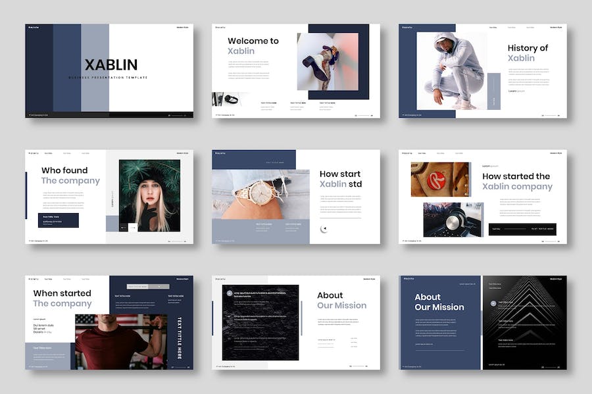Click the silver headphones photo in the Xablin company slide
The height and width of the screenshot is (394, 592).
tap(452, 220)
